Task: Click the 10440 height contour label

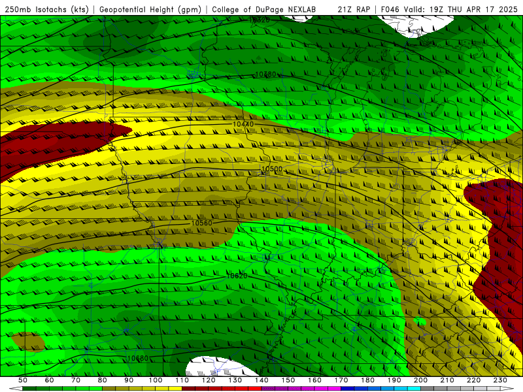Action: pos(243,124)
